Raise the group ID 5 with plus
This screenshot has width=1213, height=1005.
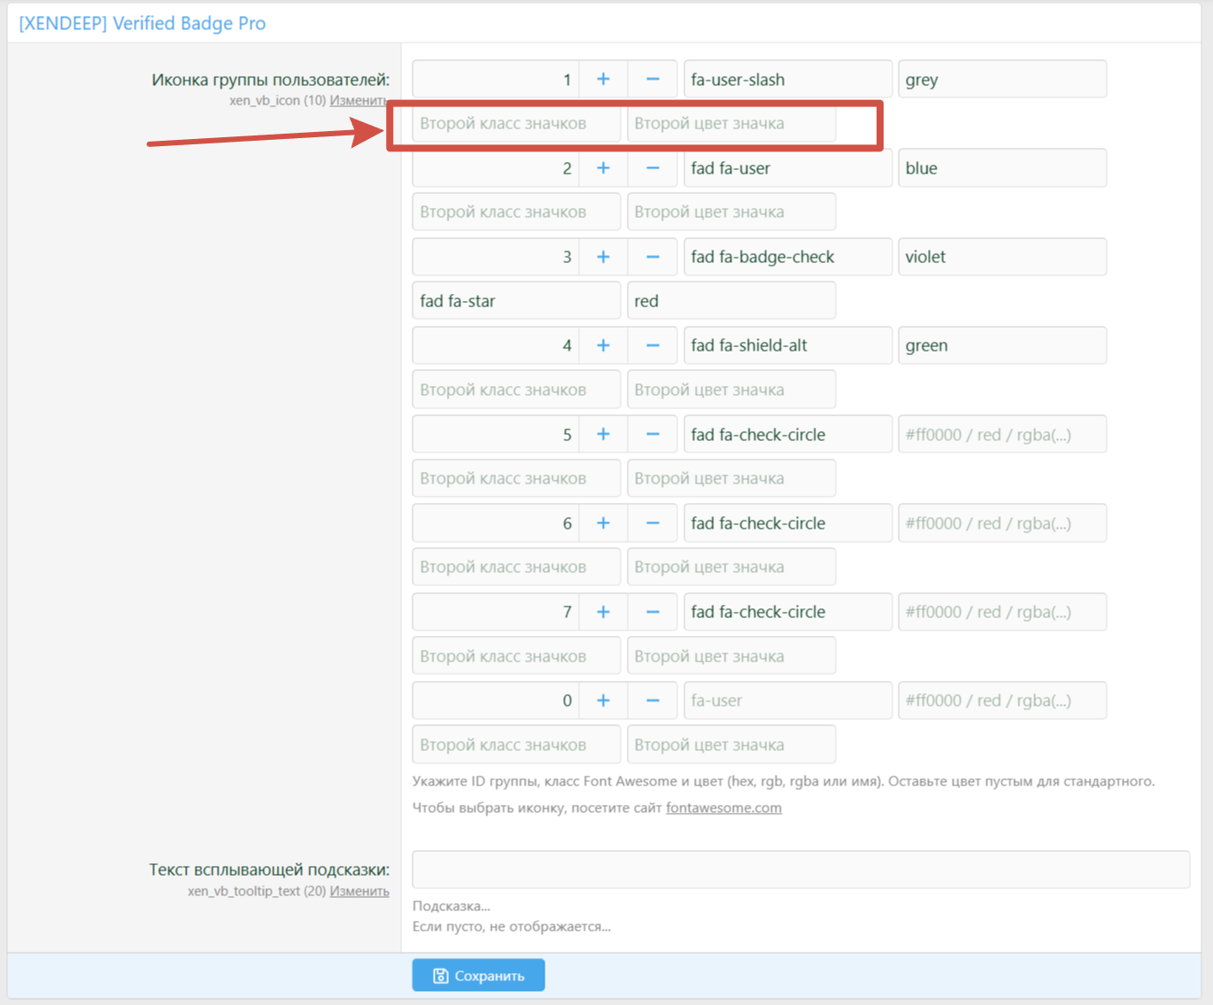point(603,435)
